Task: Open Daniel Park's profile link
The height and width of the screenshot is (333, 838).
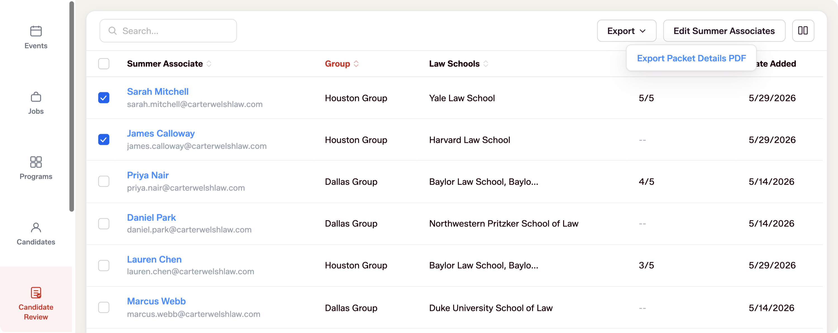Action: pos(151,217)
